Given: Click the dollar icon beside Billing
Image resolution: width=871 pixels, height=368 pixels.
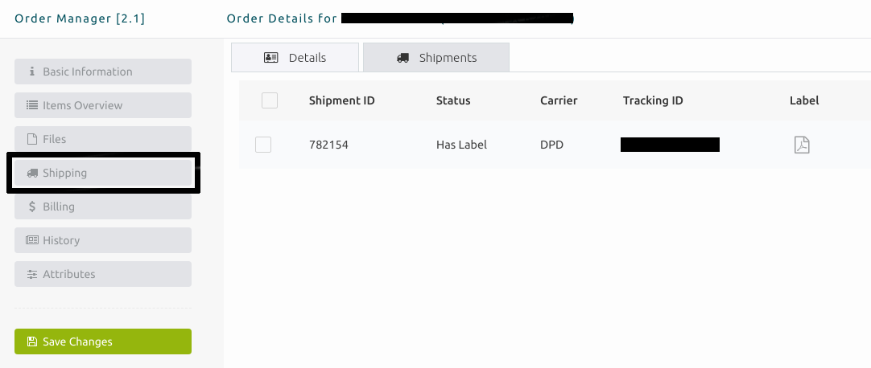Looking at the screenshot, I should point(32,206).
